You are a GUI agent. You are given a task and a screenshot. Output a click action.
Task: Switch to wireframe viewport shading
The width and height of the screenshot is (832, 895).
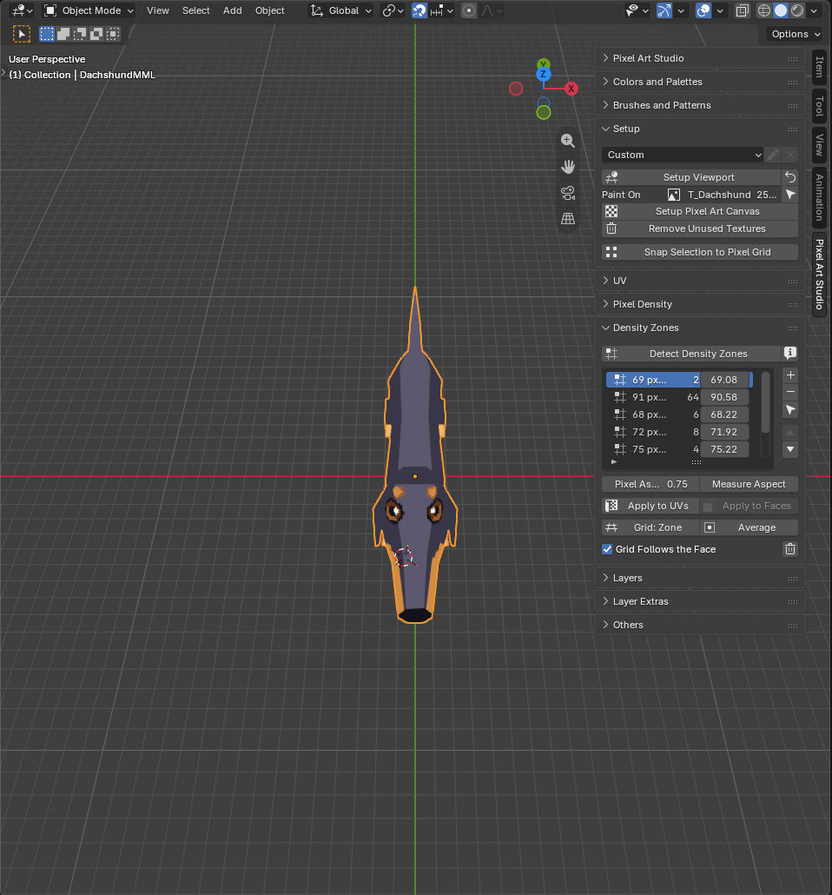(763, 10)
